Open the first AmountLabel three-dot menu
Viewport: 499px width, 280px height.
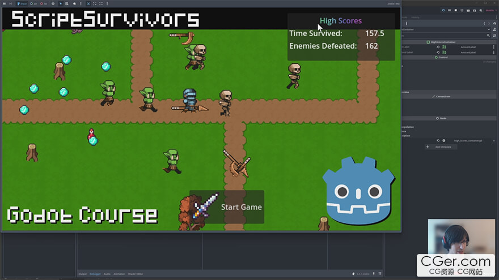click(x=494, y=47)
